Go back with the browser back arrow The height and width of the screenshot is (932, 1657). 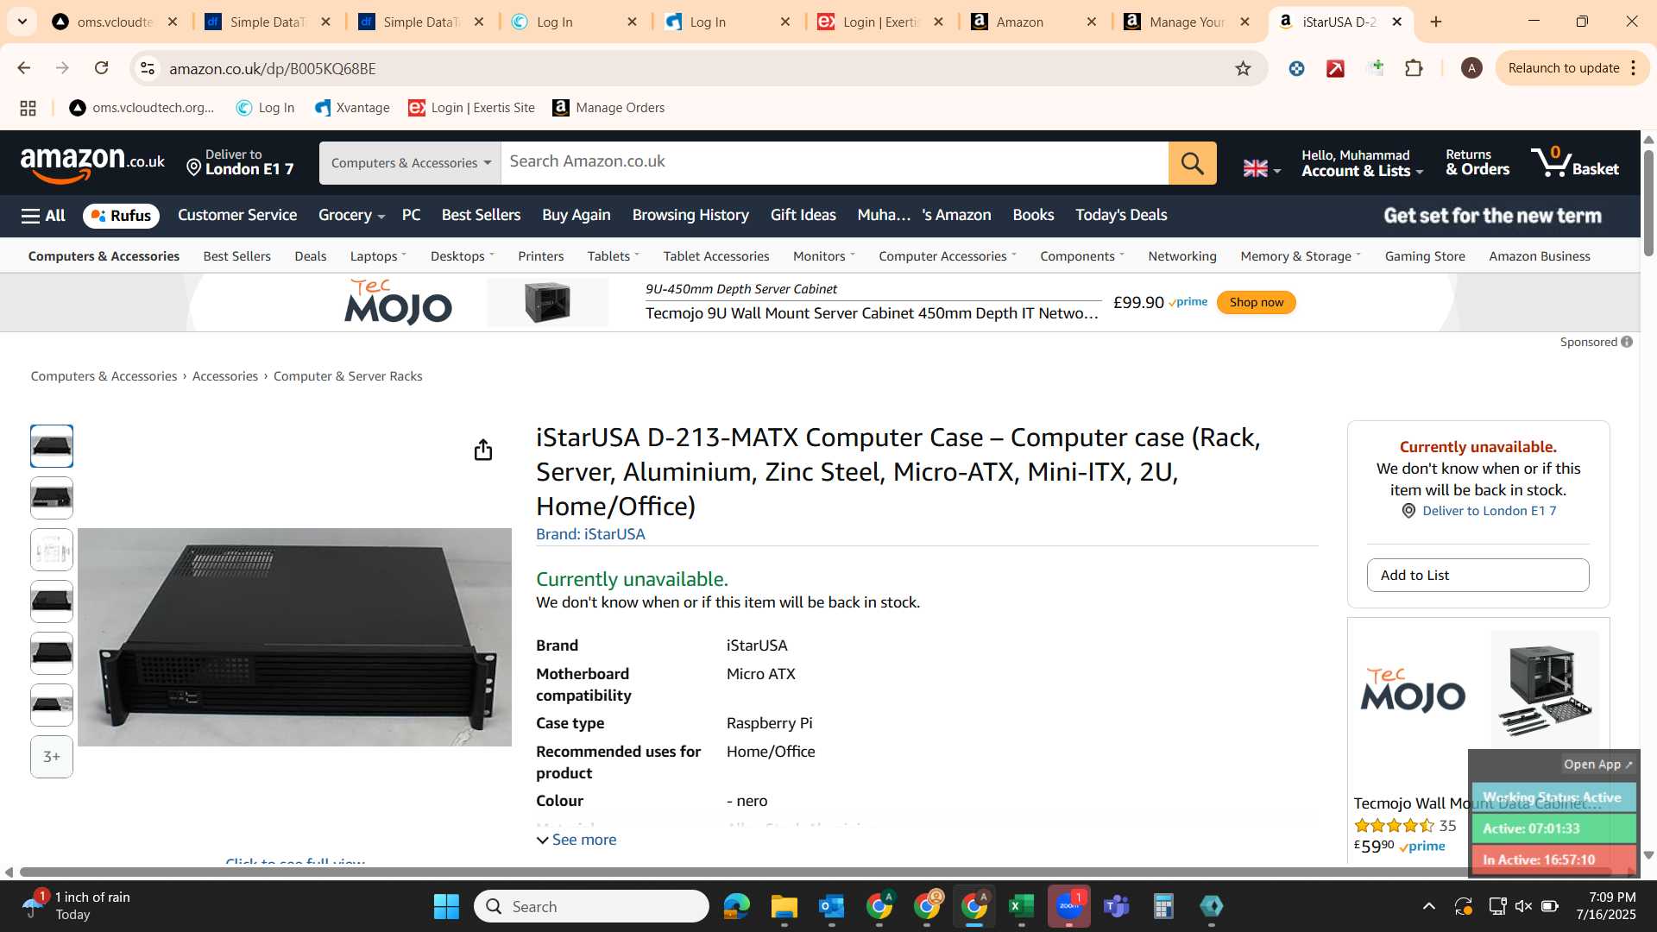coord(24,68)
